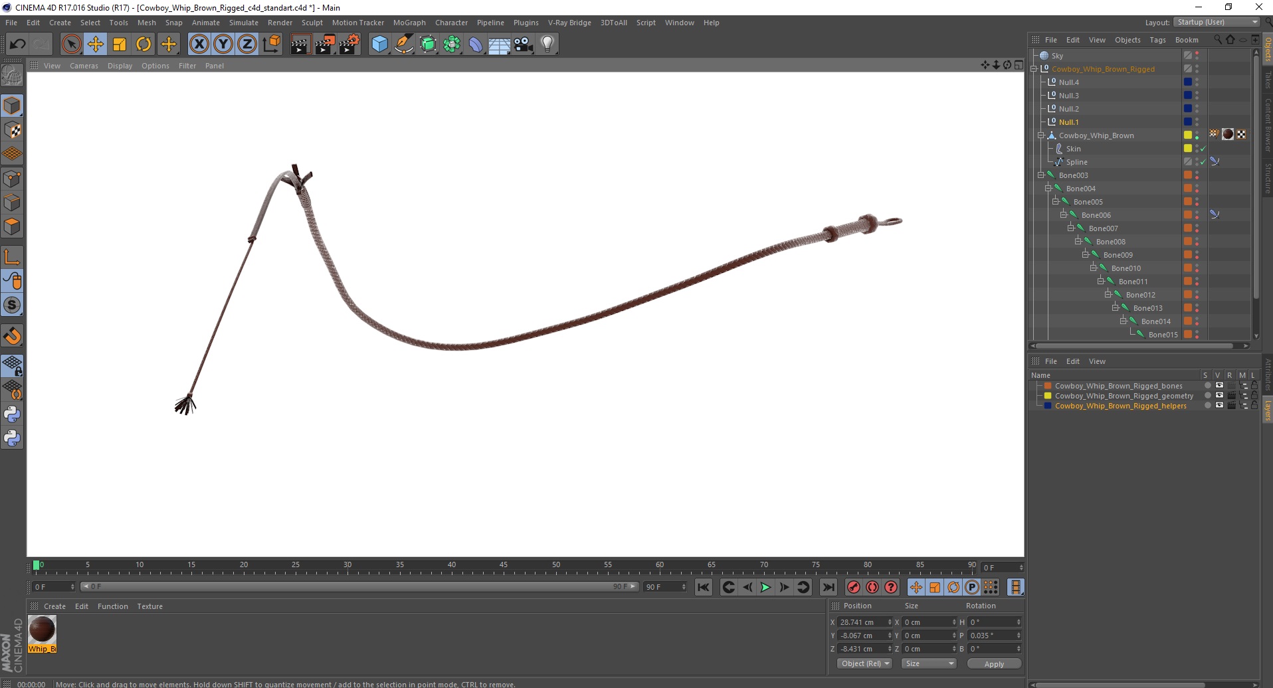Viewport: 1273px width, 688px height.
Task: Open the Object (Rel) dropdown
Action: tap(864, 663)
